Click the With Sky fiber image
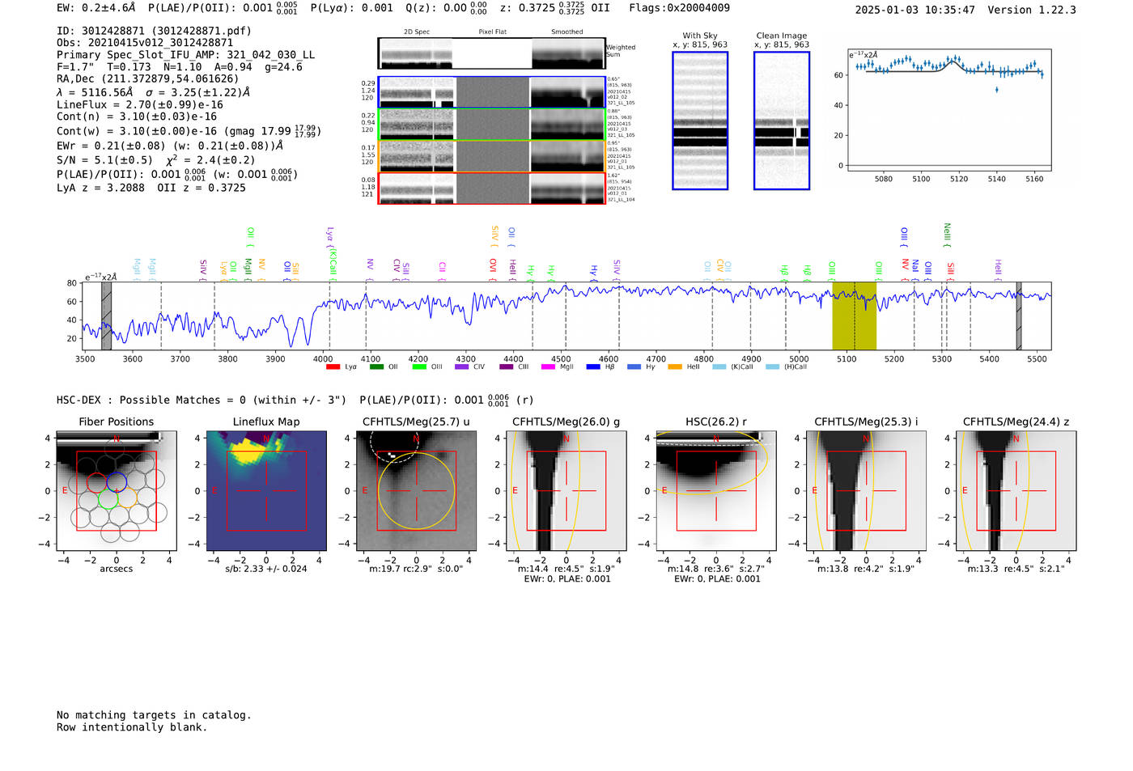This screenshot has width=1133, height=771. click(700, 121)
